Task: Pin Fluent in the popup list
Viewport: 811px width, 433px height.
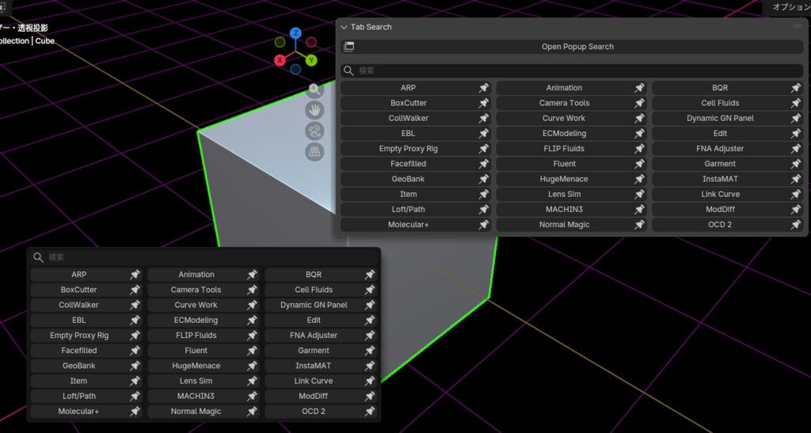Action: pyautogui.click(x=252, y=351)
